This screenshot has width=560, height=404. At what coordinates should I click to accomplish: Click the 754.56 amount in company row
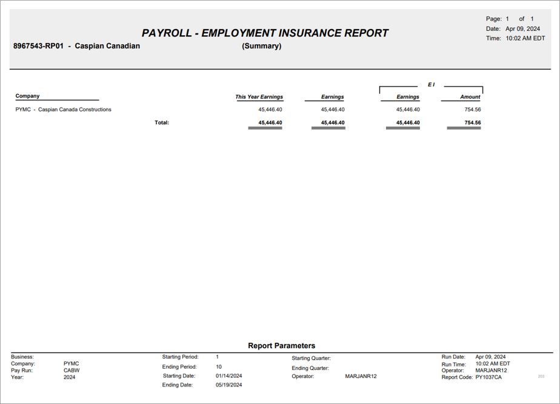473,109
